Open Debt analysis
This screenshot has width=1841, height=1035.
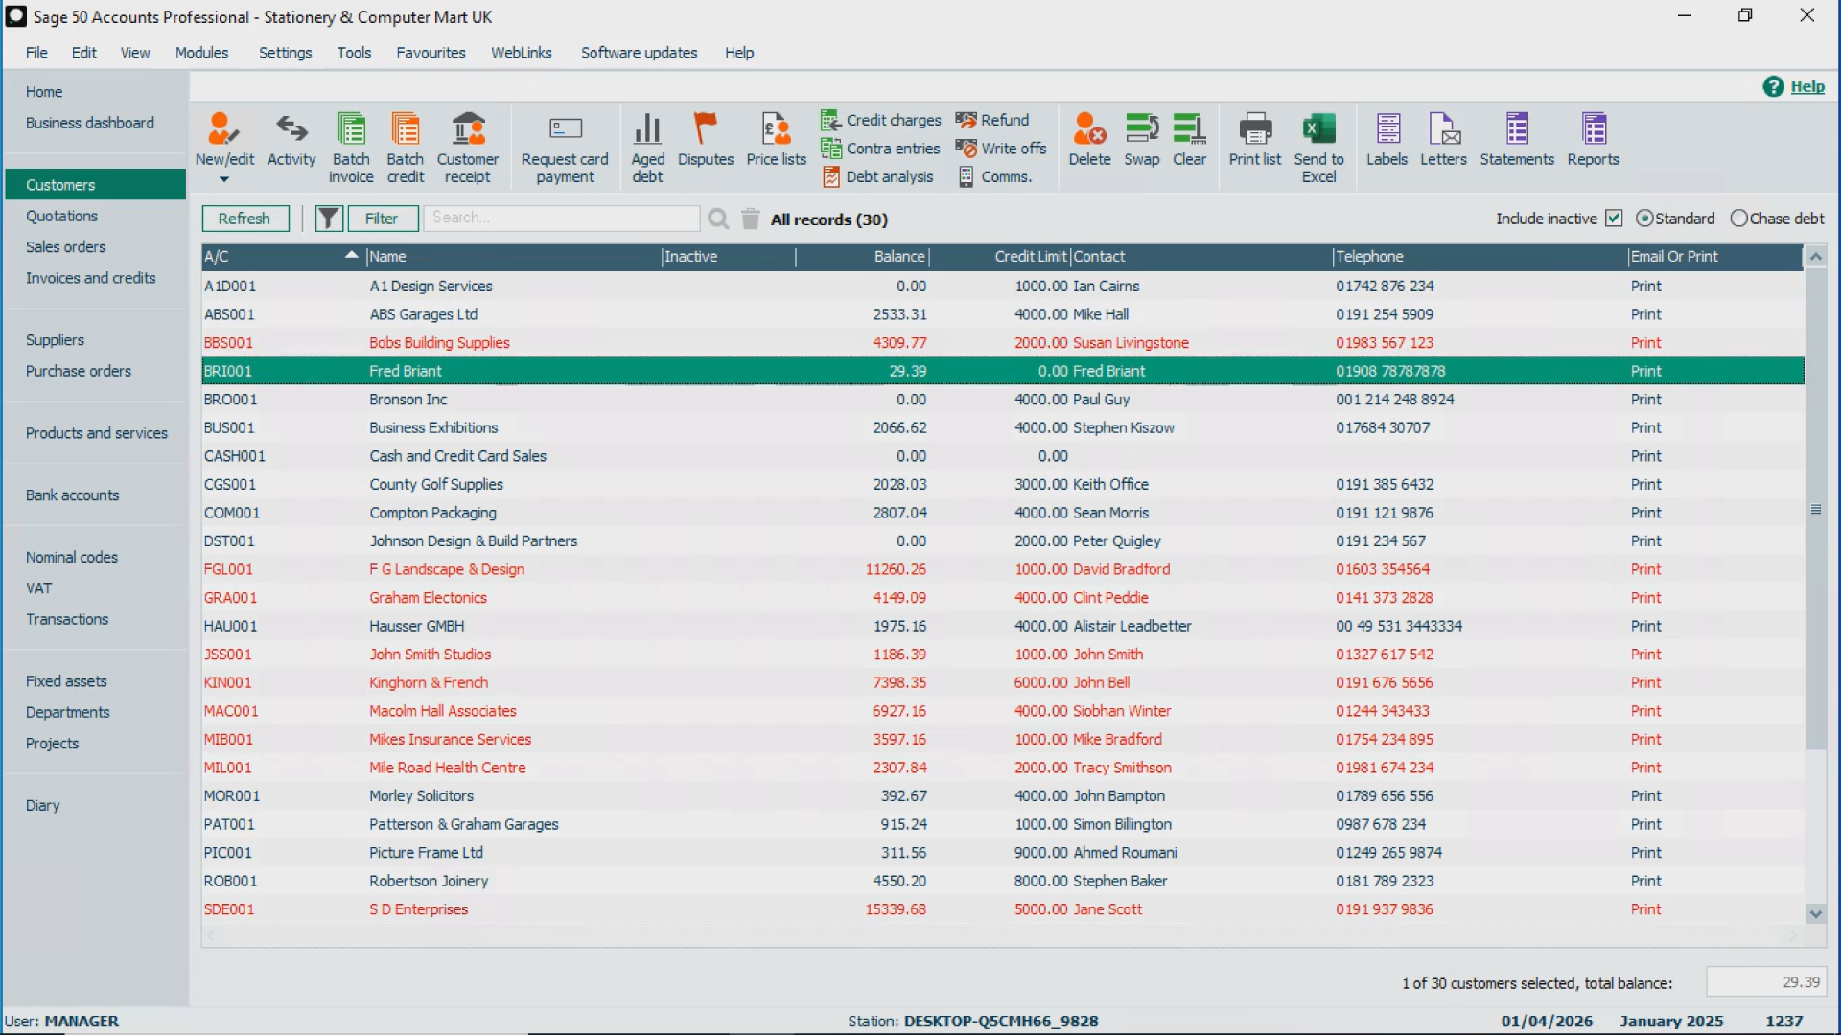[877, 177]
